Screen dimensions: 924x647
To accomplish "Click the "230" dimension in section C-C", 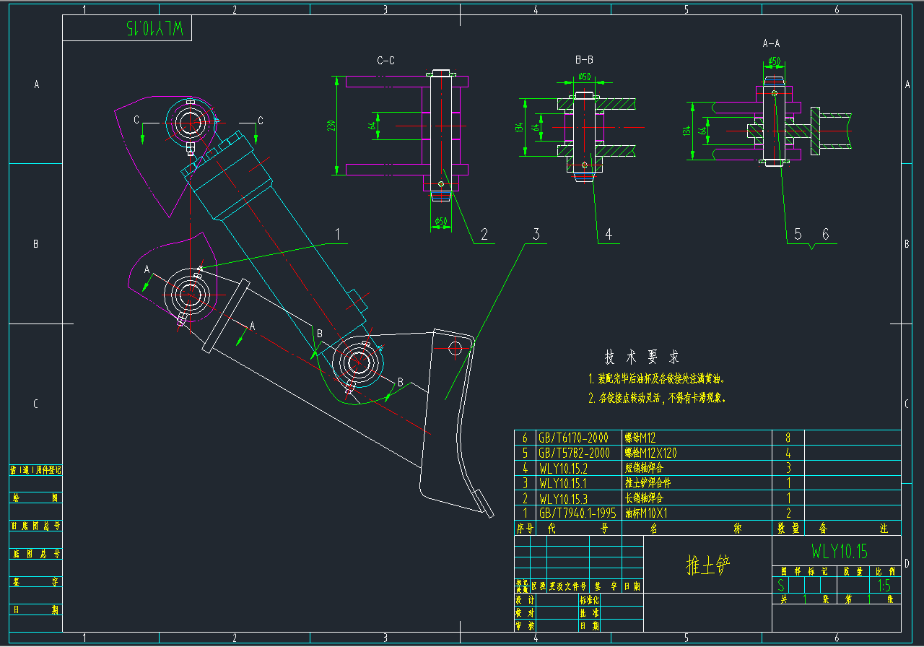I will (x=332, y=126).
